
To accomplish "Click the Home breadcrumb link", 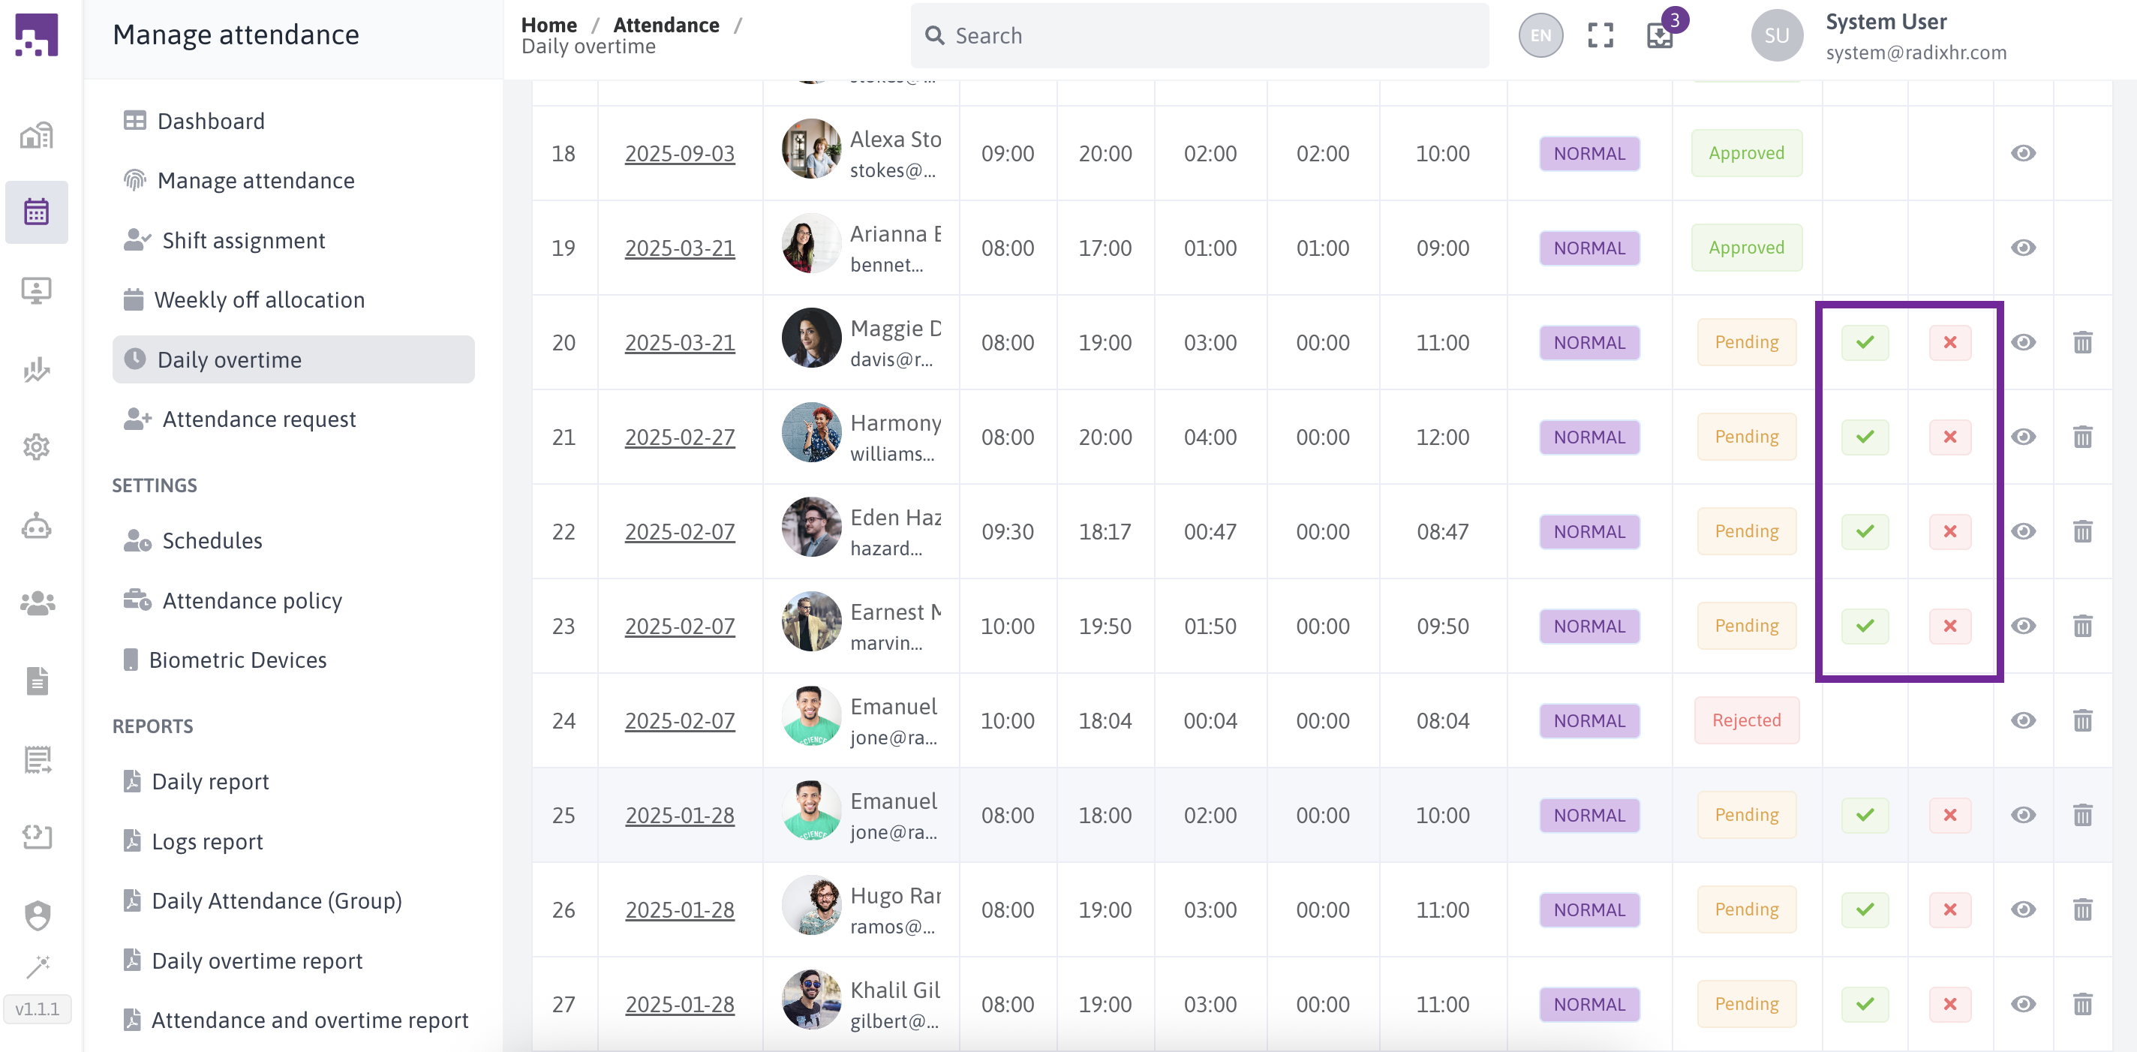I will (x=549, y=25).
